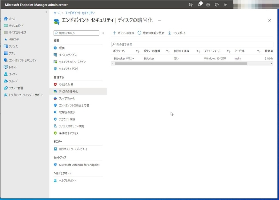Click 最新の情報に更新 refresh button
The height and width of the screenshot is (200, 279).
pyautogui.click(x=151, y=33)
